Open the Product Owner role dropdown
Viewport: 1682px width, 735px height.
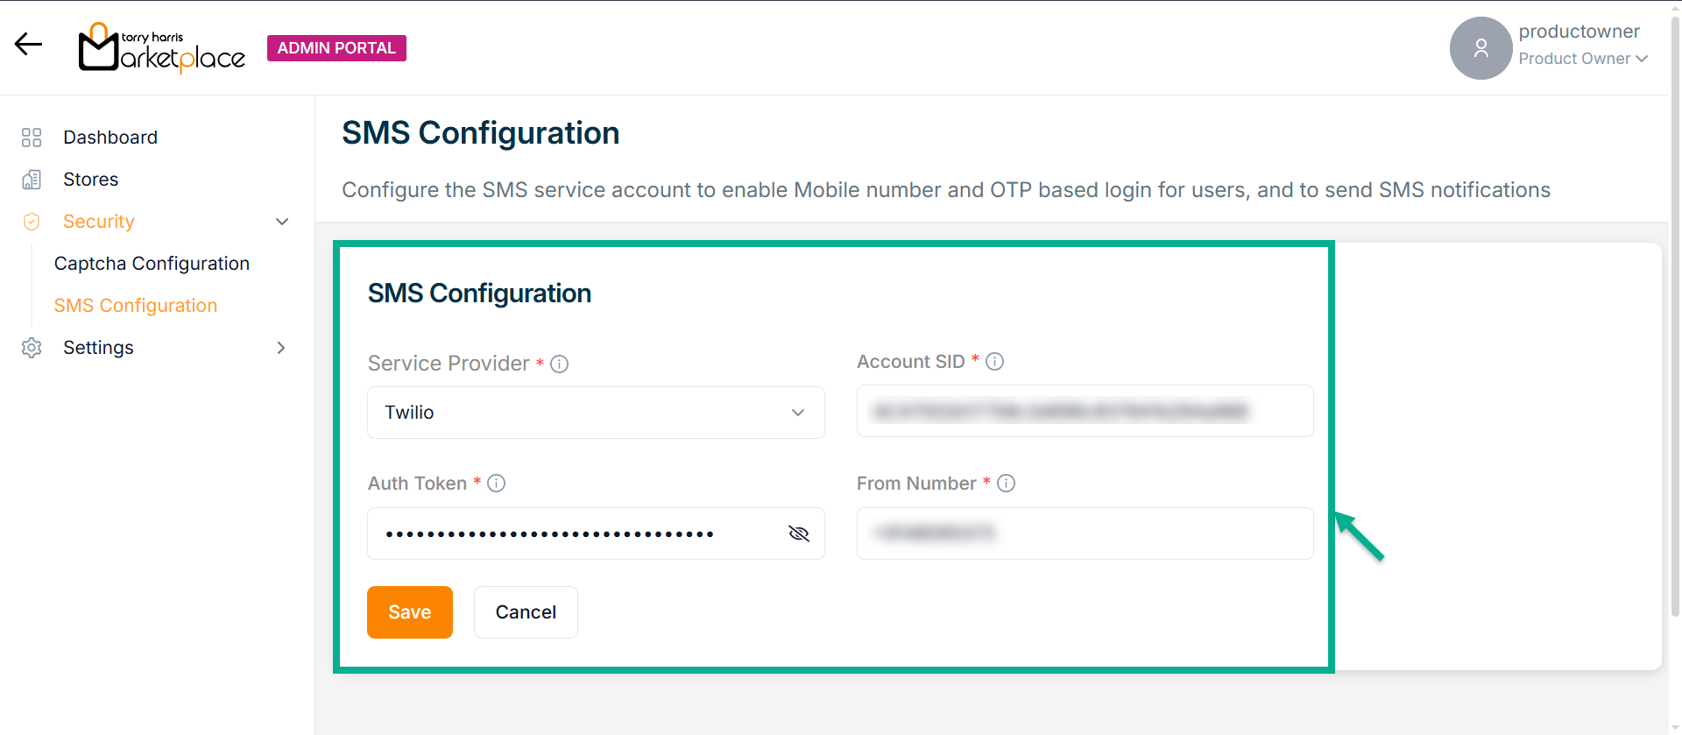(x=1584, y=59)
